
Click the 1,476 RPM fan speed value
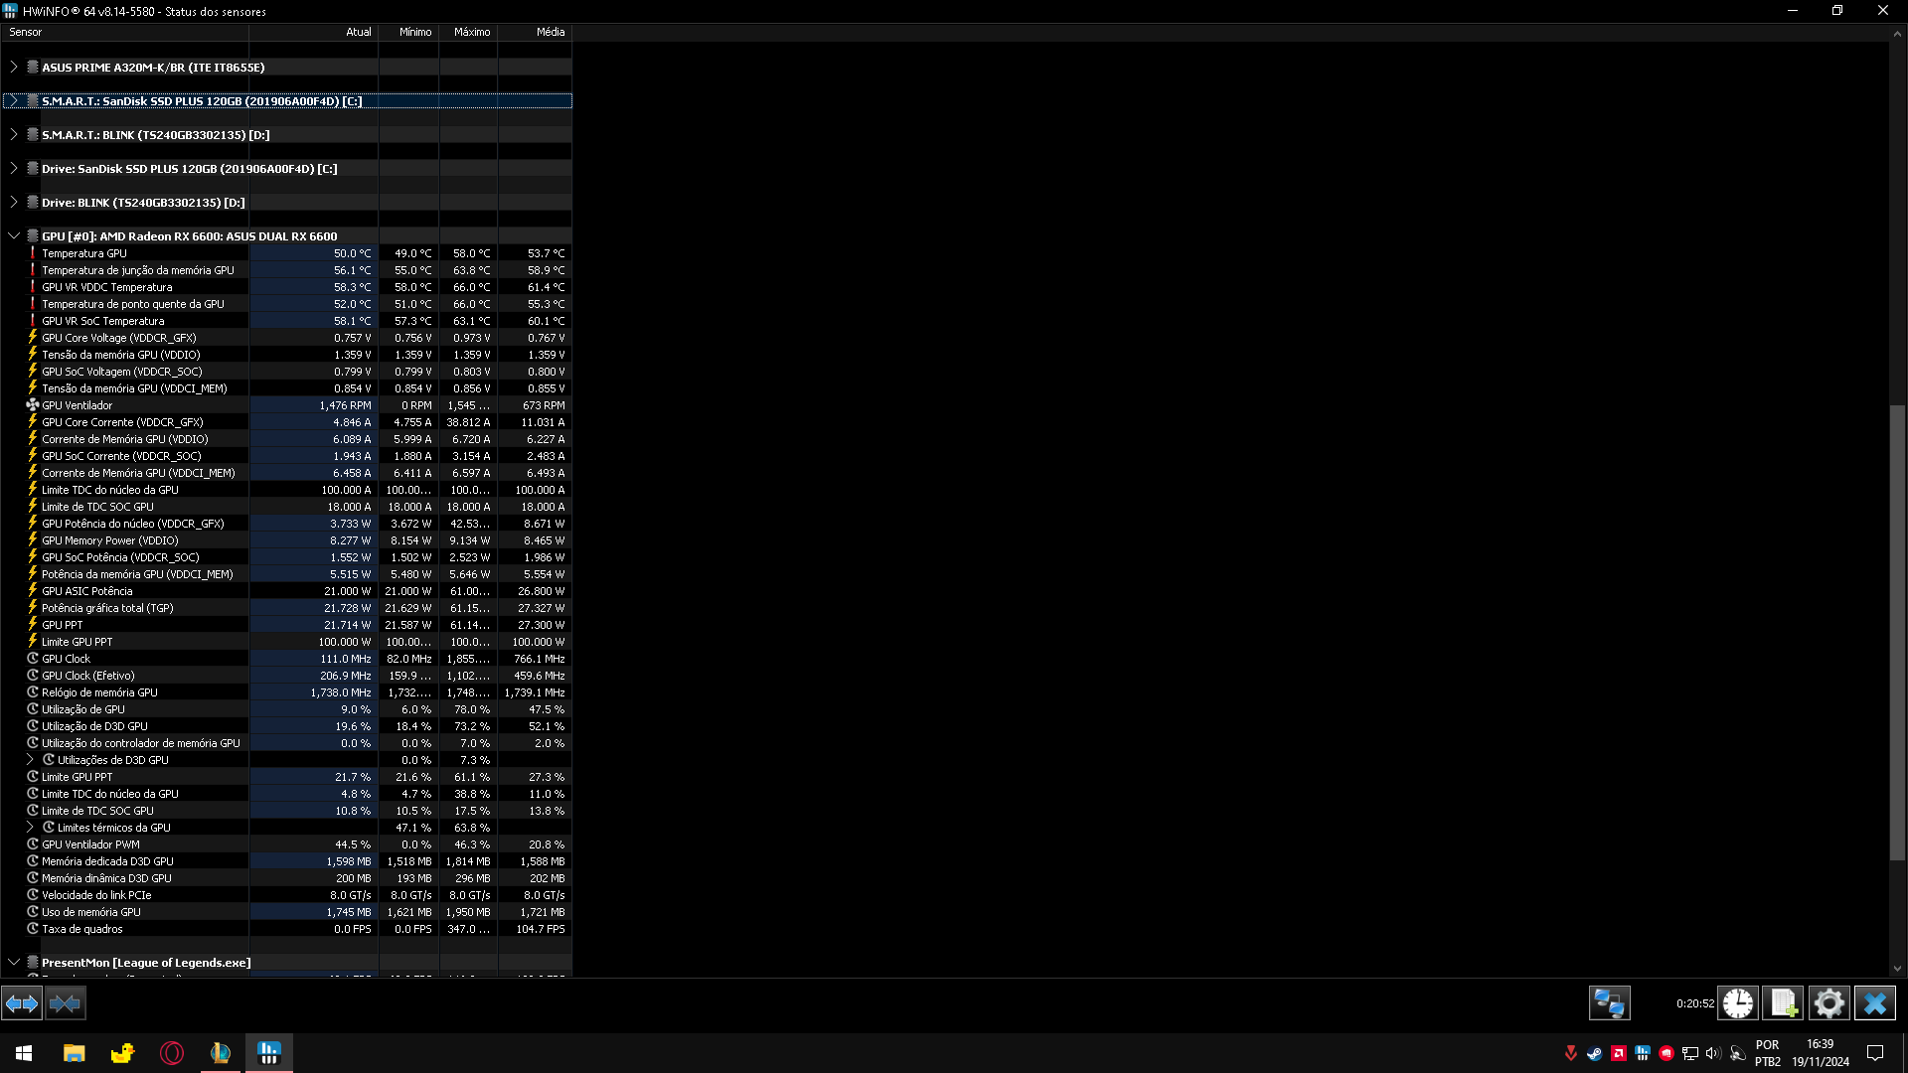point(345,405)
